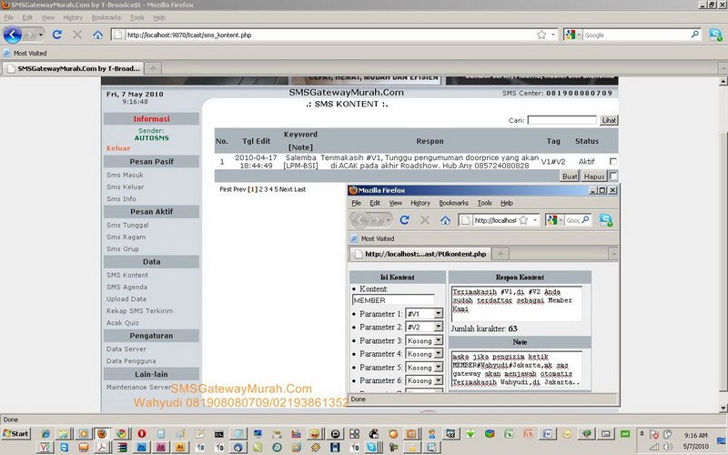Reload page in the main Firefox window

click(x=57, y=35)
